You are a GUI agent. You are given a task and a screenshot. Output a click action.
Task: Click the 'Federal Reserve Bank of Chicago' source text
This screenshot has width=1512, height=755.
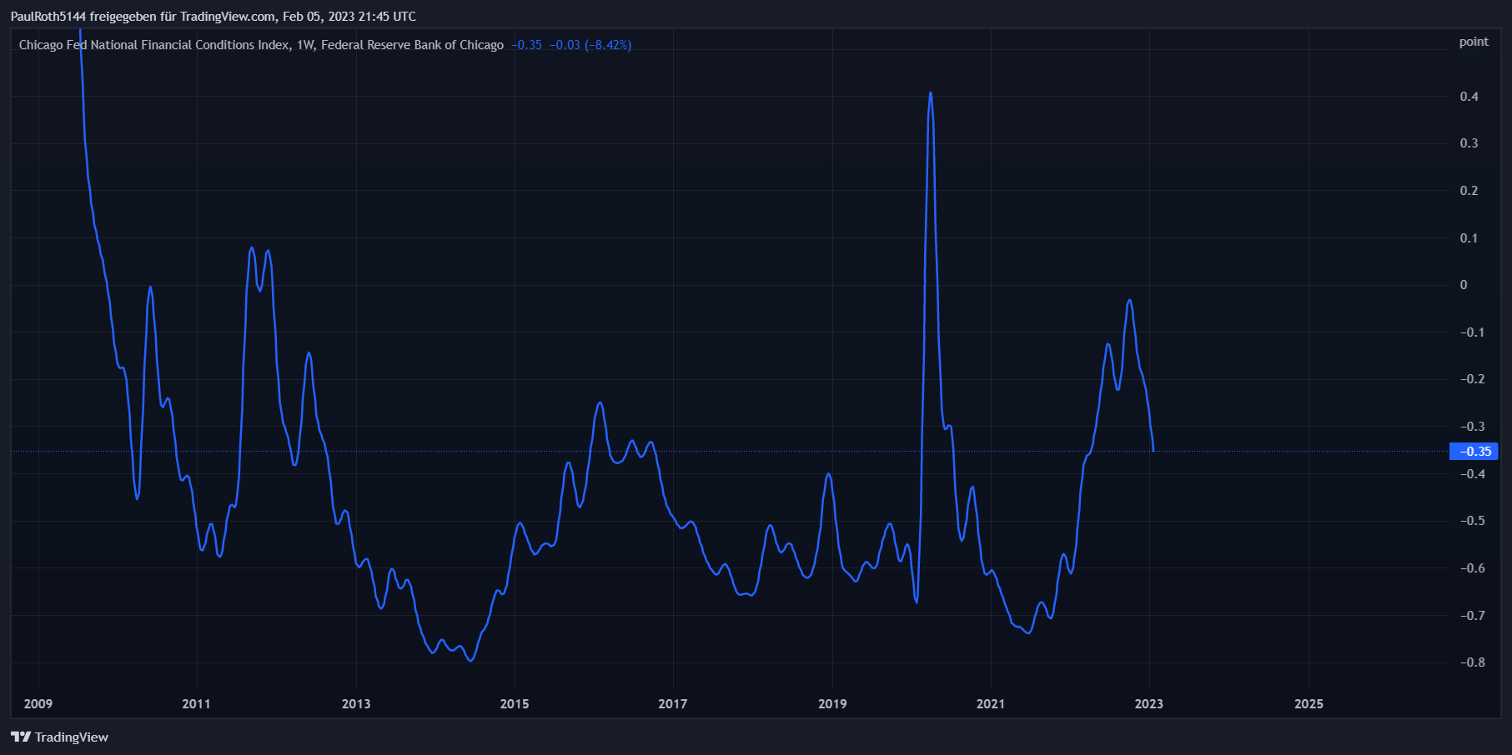(412, 45)
